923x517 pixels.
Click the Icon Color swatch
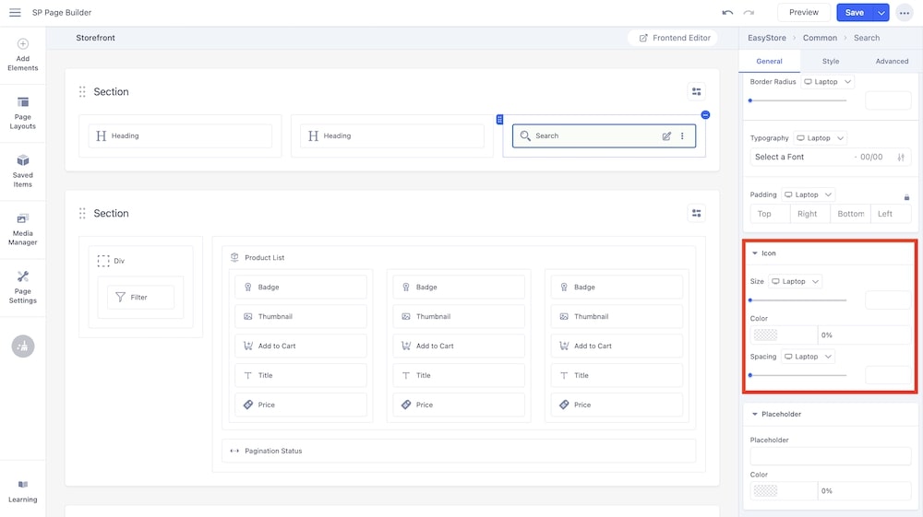point(765,335)
